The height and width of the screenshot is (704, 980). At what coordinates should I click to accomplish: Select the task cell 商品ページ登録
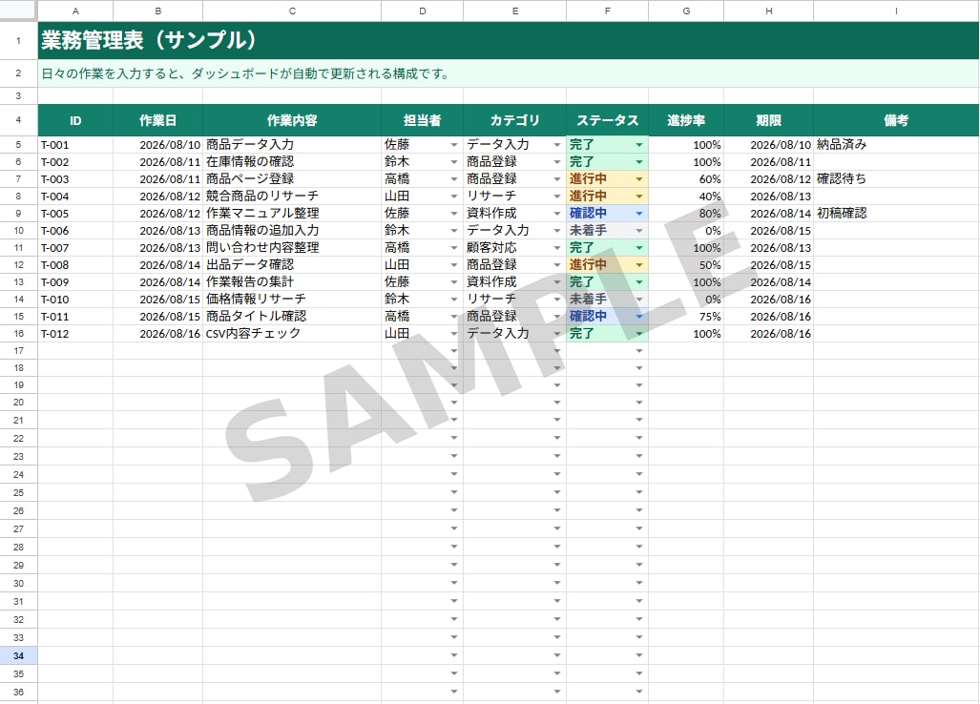tap(292, 179)
